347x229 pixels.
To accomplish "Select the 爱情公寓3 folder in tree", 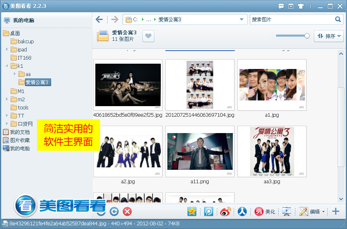I will coord(35,82).
